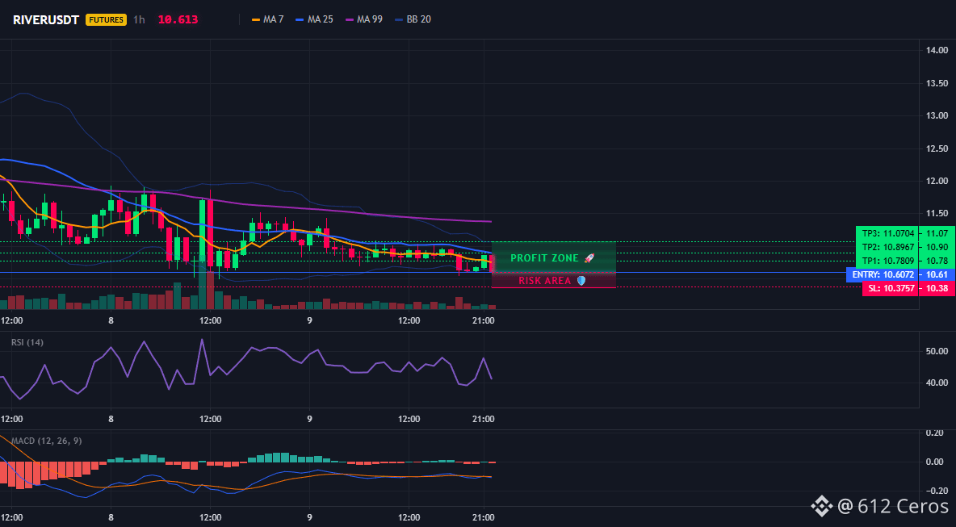
Task: Click the yellow FUTURES badge
Action: tap(106, 19)
